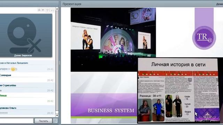Viewport: 223px width, 125px height.
Task: Click the BUSINESS SYSTEM banner text
Action: [x=111, y=110]
